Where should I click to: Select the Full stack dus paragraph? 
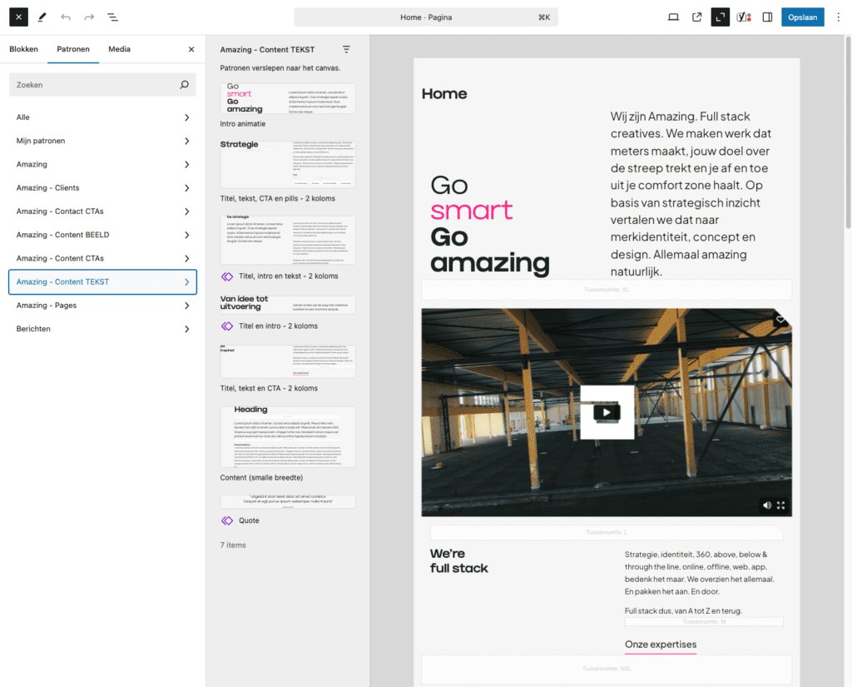point(683,611)
